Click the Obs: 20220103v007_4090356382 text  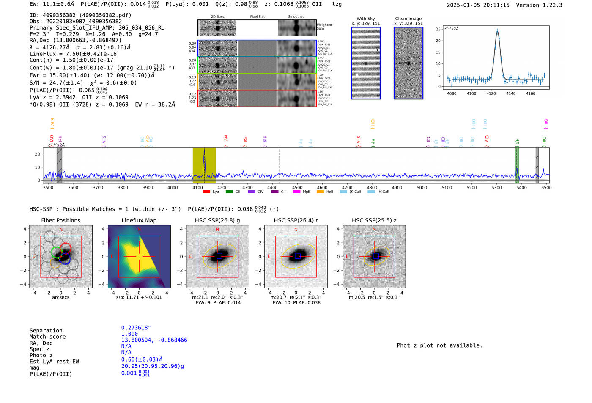pyautogui.click(x=76, y=22)
